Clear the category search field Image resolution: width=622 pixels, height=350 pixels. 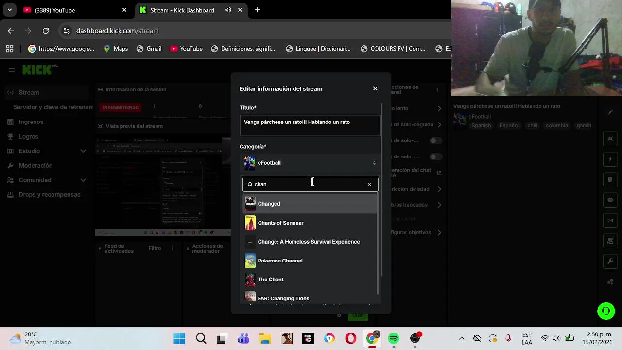point(369,184)
